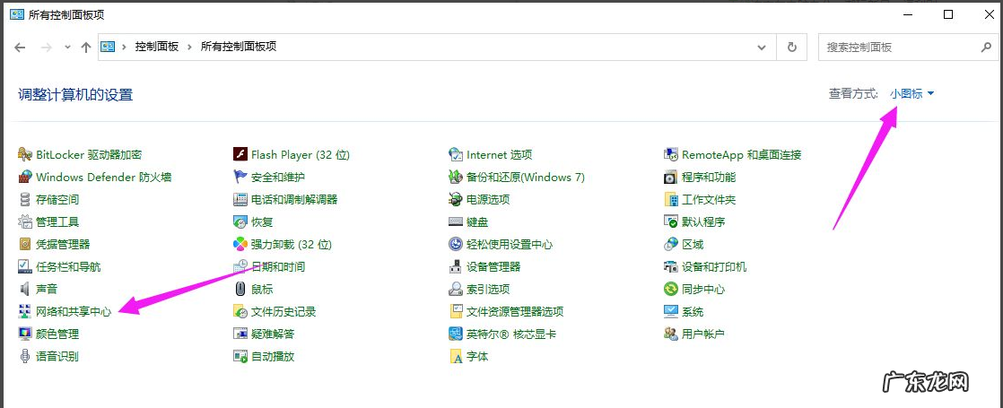Click the 程序和功能 icon

[x=670, y=178]
